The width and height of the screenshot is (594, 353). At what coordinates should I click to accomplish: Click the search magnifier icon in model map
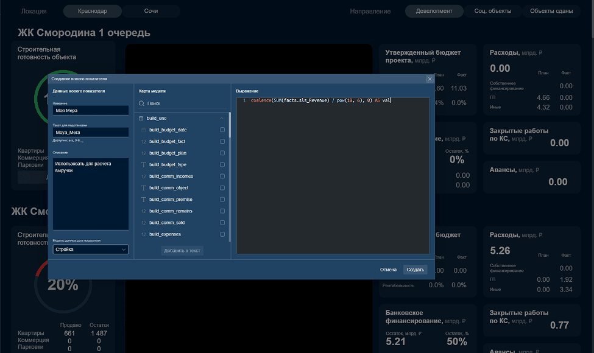tap(142, 103)
